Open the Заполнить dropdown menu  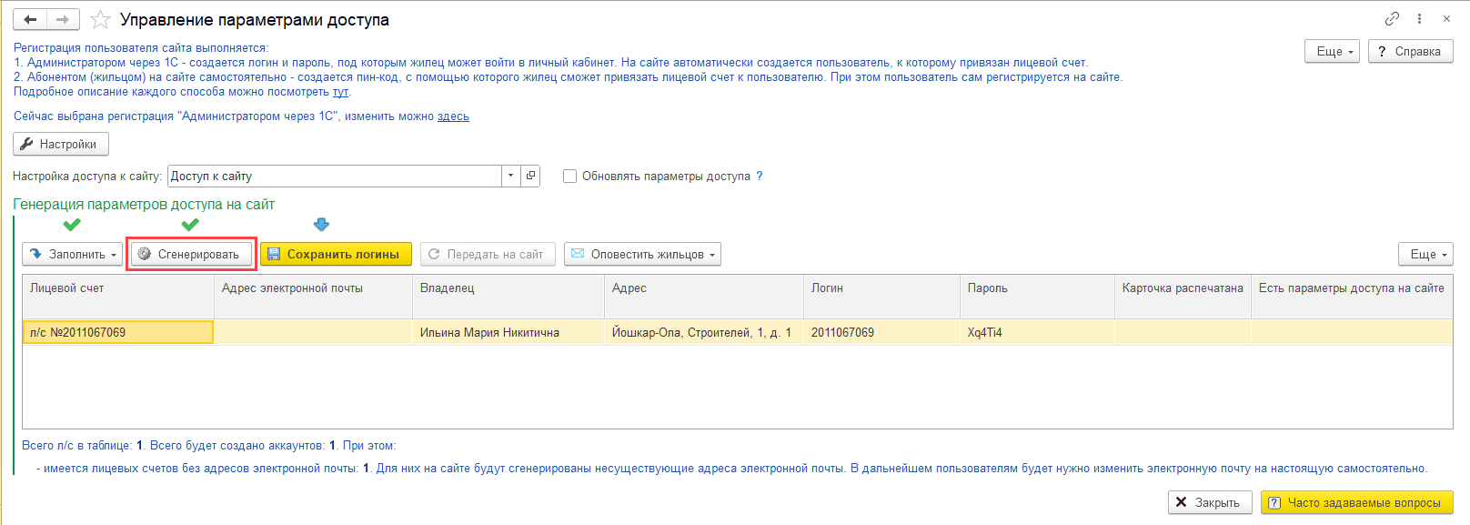click(x=74, y=255)
